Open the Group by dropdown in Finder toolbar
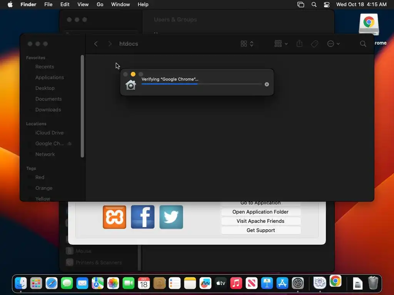This screenshot has height=295, width=394. pos(280,44)
